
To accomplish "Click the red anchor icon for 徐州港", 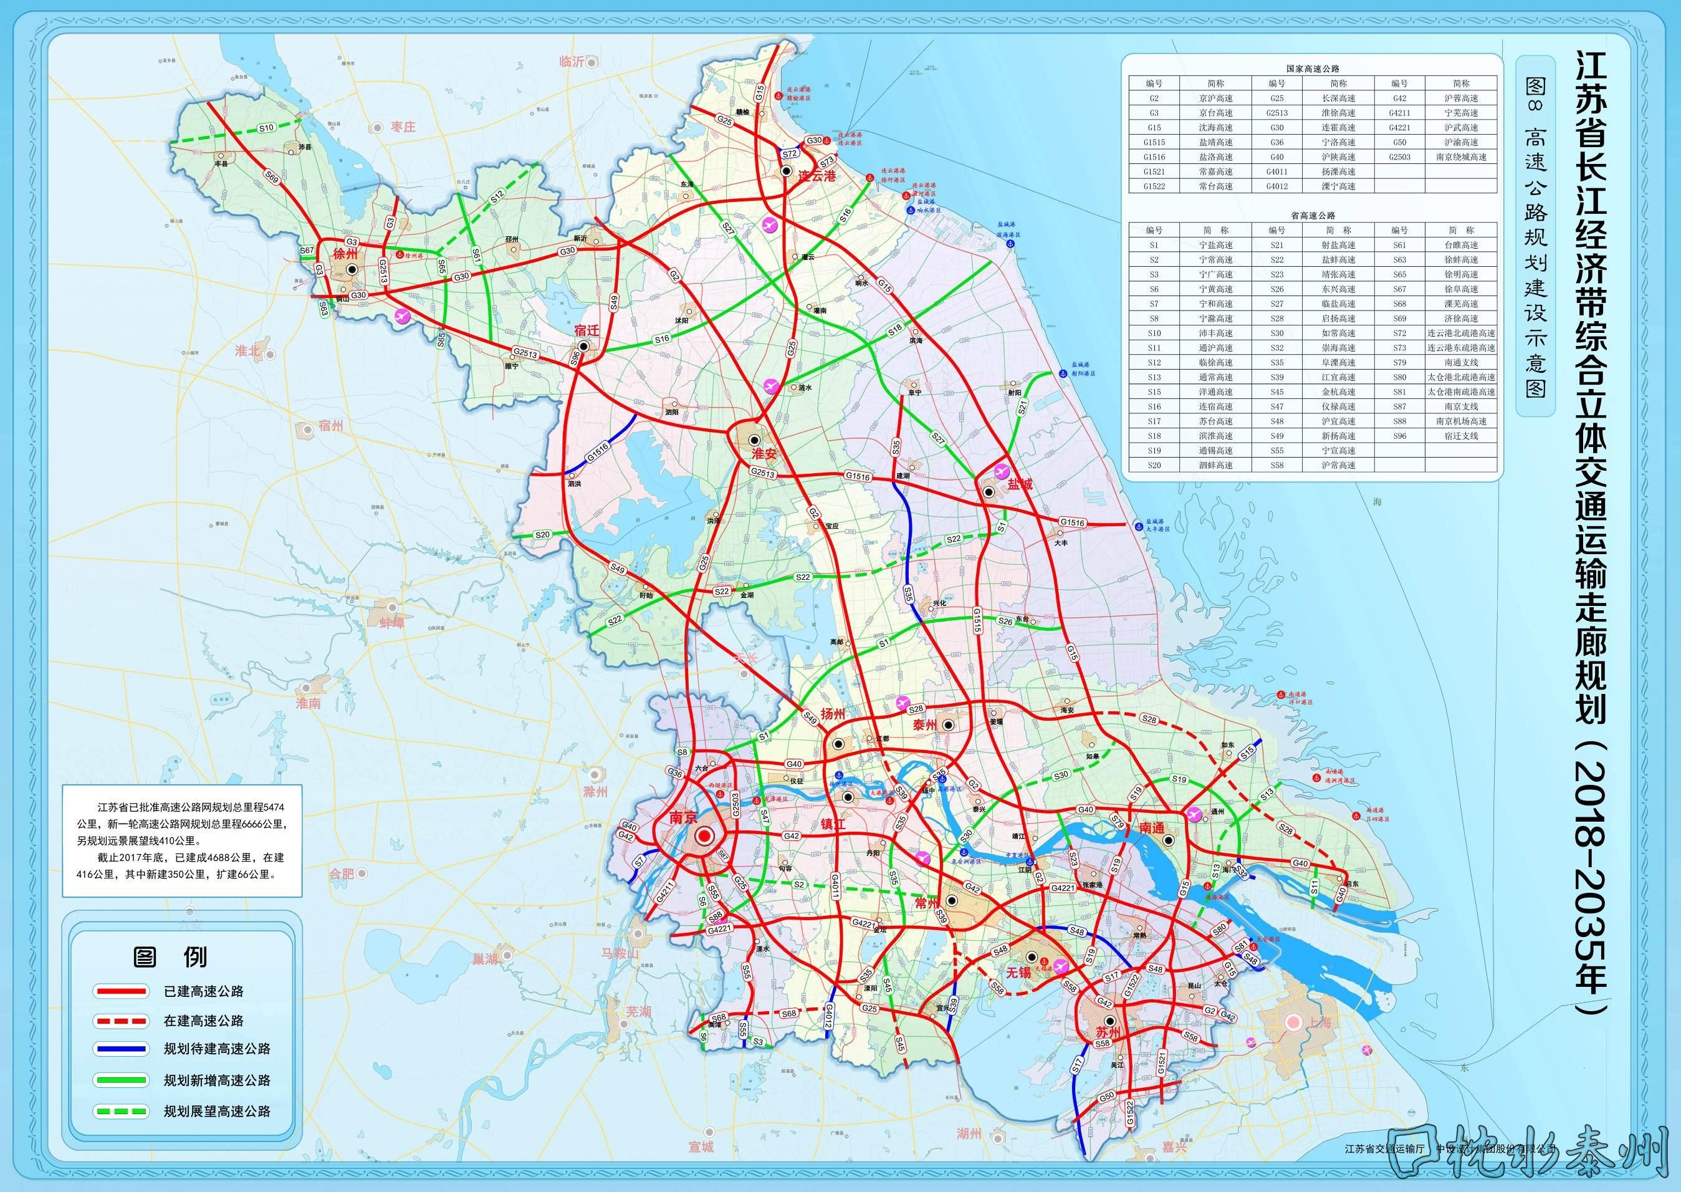I will click(400, 256).
